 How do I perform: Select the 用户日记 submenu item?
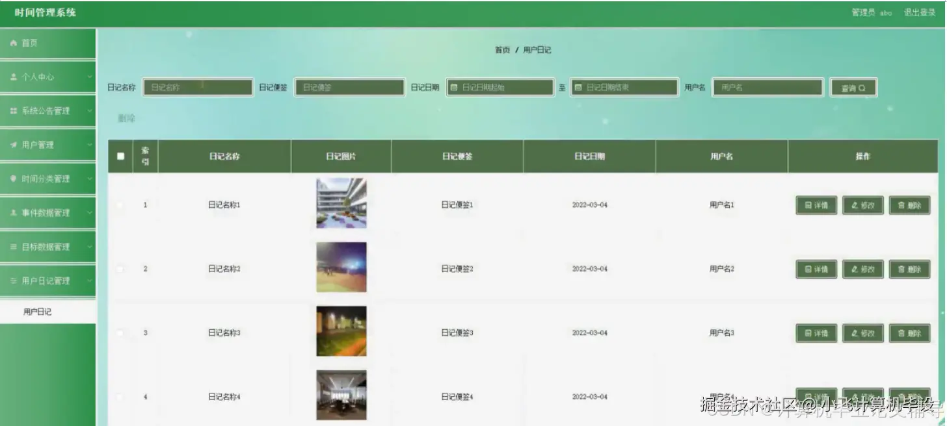point(48,312)
